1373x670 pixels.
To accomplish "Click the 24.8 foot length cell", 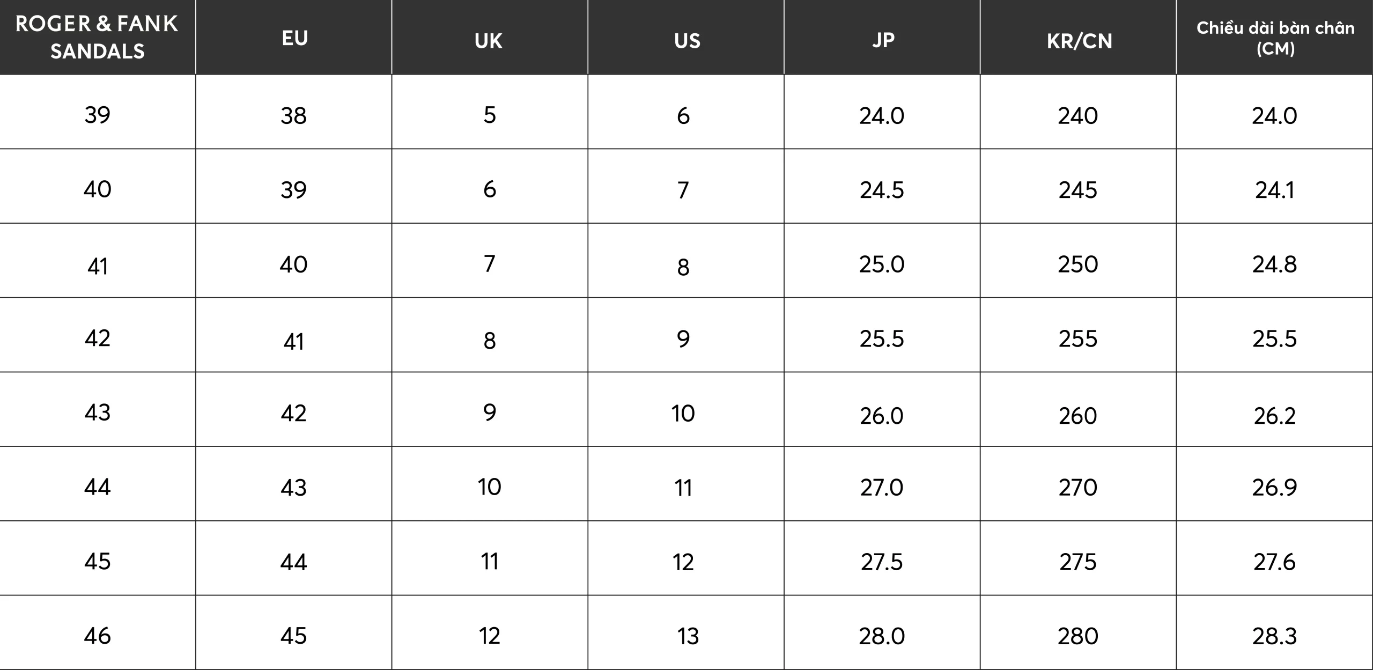I will coord(1274,264).
